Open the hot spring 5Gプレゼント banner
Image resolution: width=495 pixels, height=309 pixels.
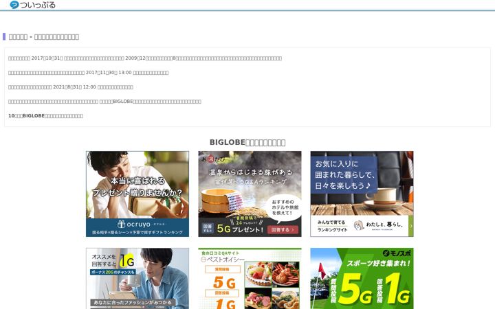pos(250,194)
